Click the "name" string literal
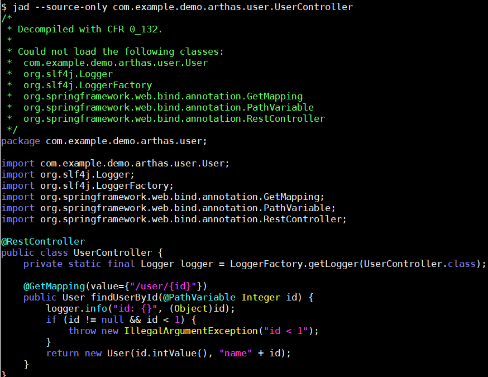 pyautogui.click(x=236, y=354)
